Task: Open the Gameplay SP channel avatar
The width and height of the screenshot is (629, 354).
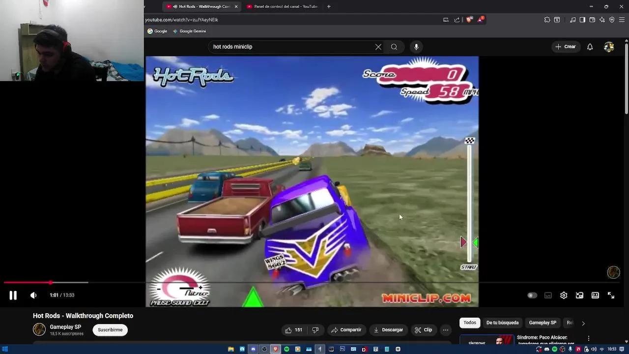Action: (x=39, y=330)
